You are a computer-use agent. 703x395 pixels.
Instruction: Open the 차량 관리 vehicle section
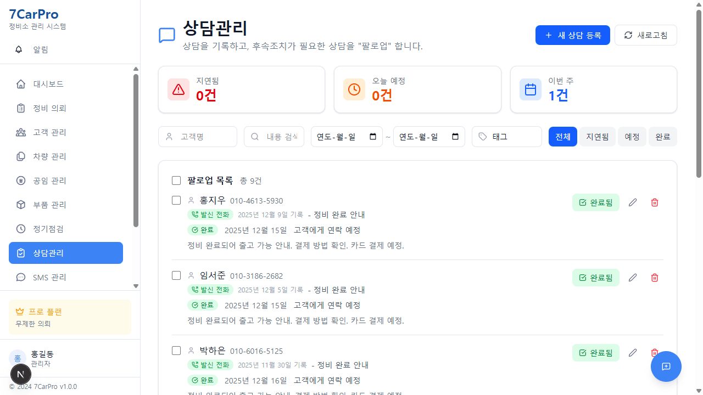pyautogui.click(x=51, y=156)
